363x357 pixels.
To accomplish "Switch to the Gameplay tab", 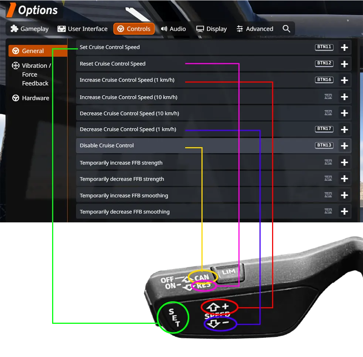I will 30,29.
